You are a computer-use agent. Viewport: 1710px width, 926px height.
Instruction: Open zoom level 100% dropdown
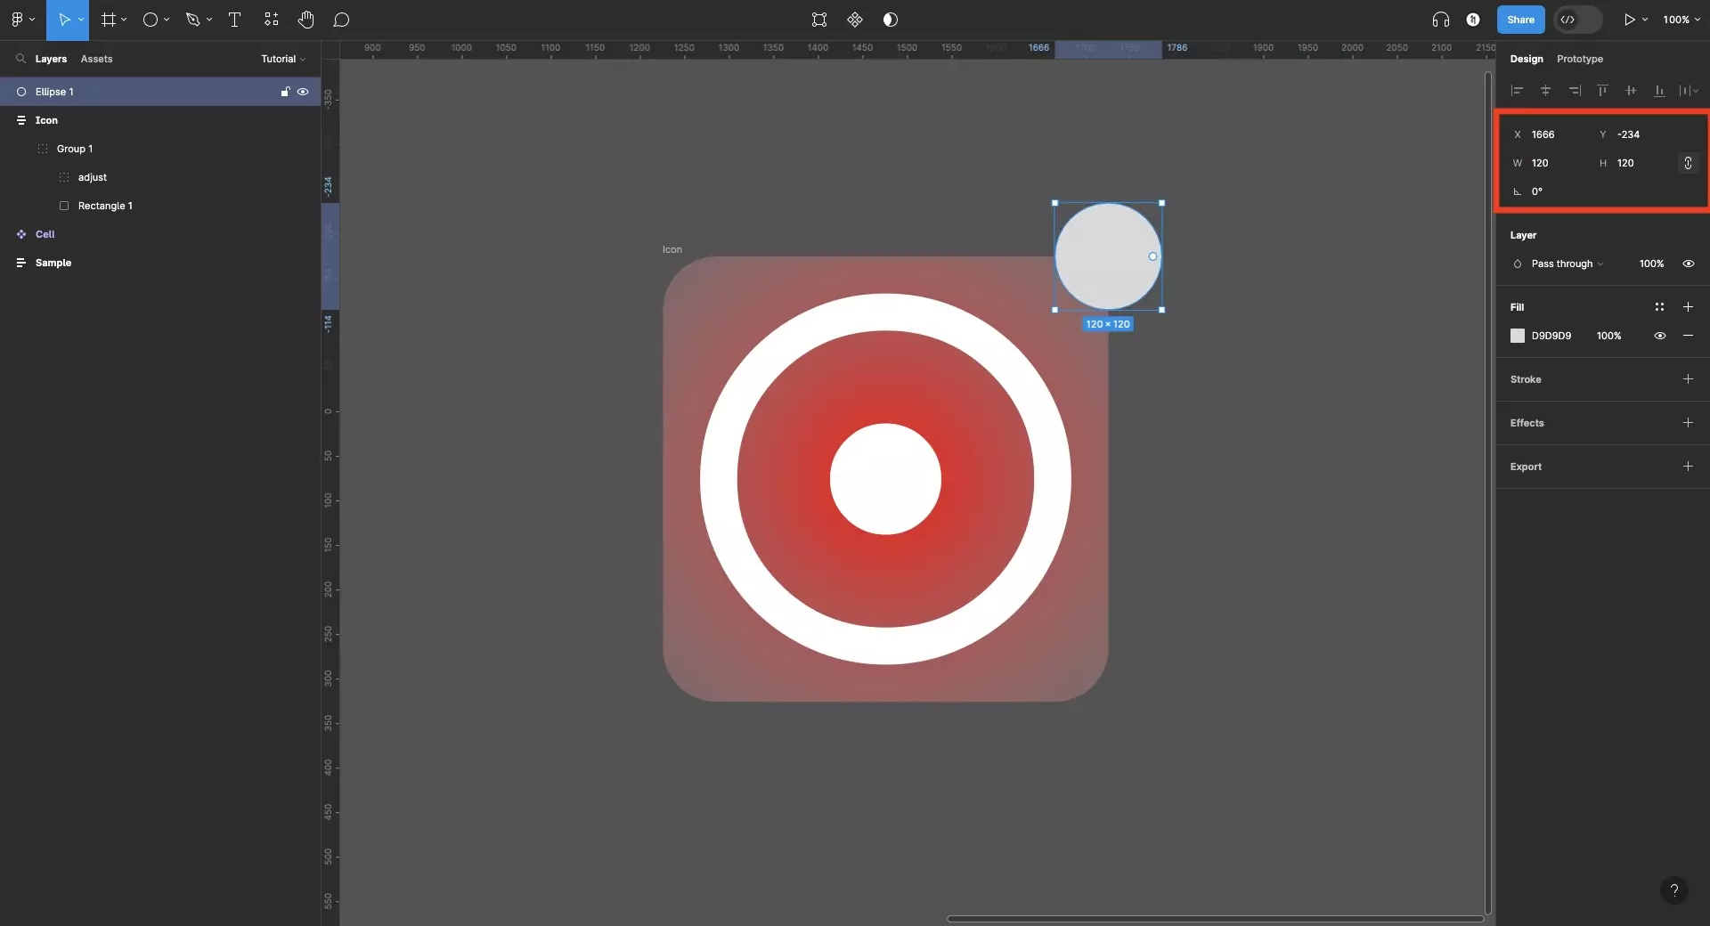tap(1681, 20)
